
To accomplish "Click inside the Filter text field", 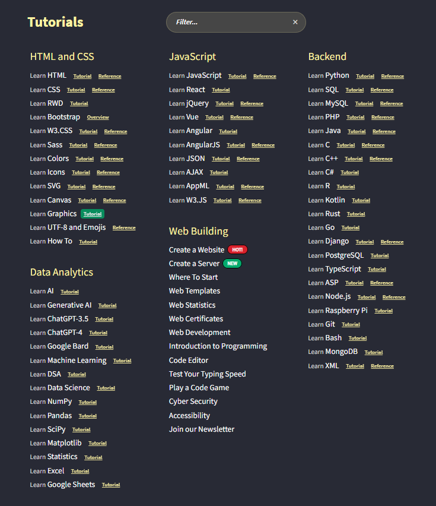I will 225,22.
